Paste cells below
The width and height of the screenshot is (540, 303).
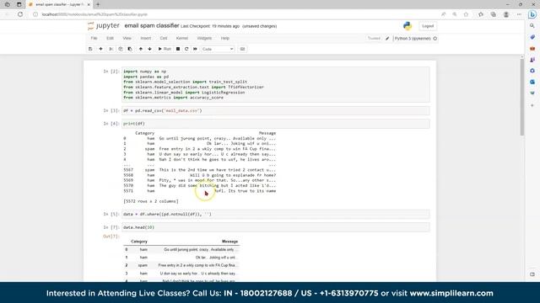(130, 49)
